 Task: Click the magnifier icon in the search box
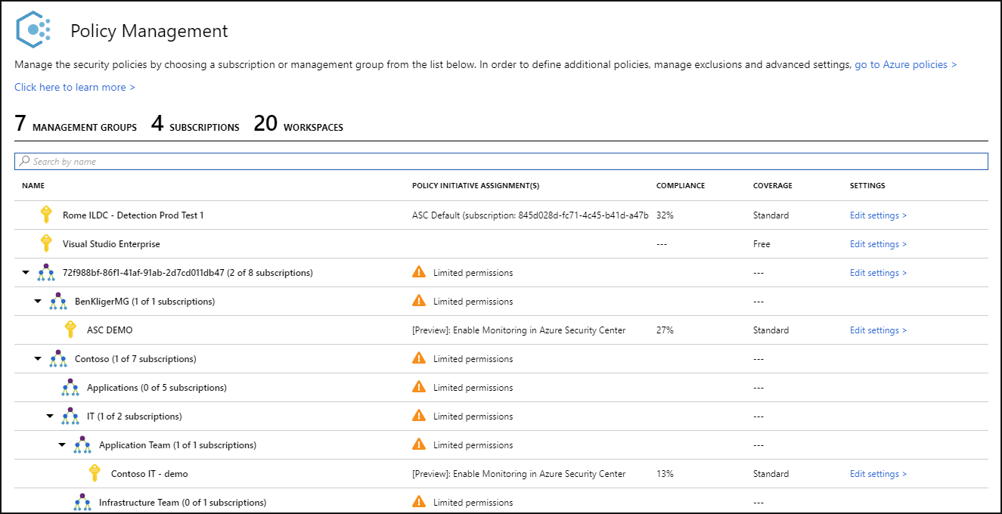pos(25,161)
